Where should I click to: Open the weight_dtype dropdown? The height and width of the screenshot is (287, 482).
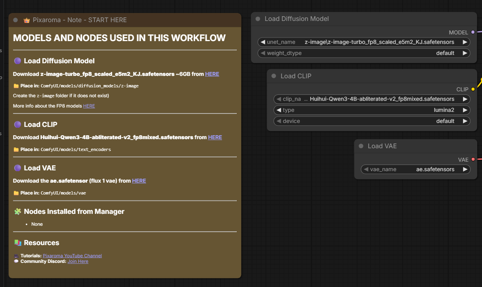pyautogui.click(x=363, y=53)
